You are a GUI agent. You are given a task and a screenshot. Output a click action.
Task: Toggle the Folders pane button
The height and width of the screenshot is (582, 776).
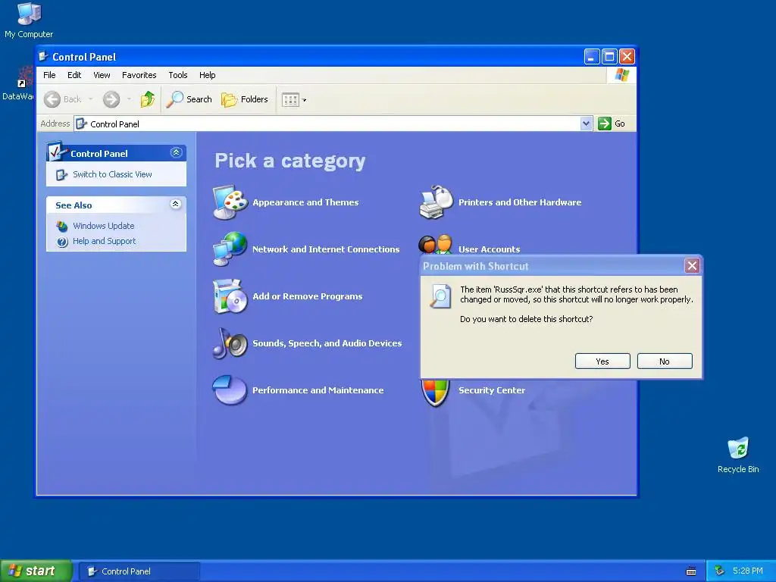tap(245, 99)
